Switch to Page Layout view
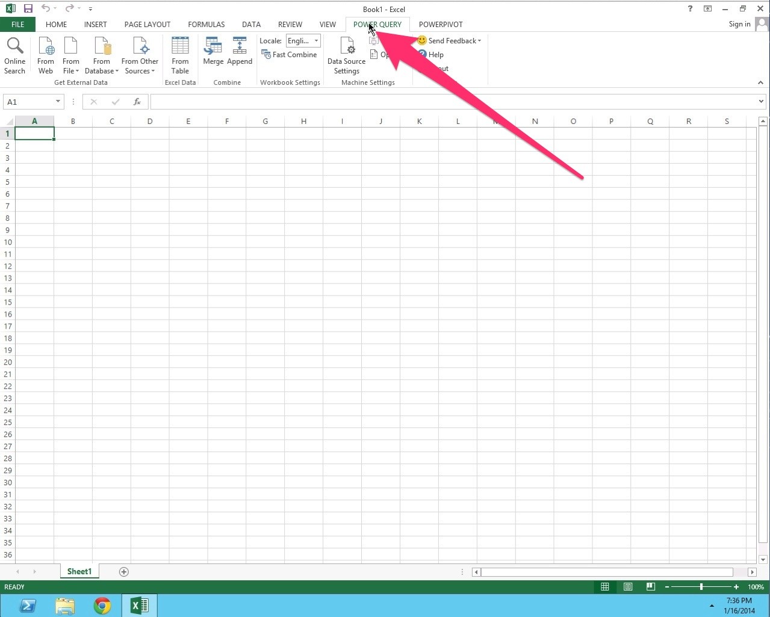The height and width of the screenshot is (617, 770). (x=628, y=587)
